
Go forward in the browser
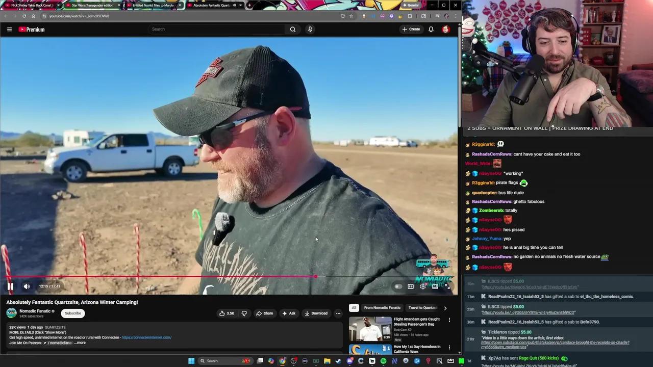click(x=15, y=16)
